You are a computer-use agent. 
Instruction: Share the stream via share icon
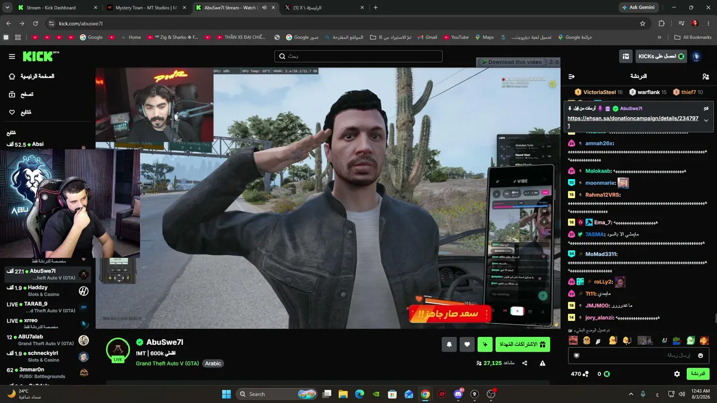(x=525, y=363)
